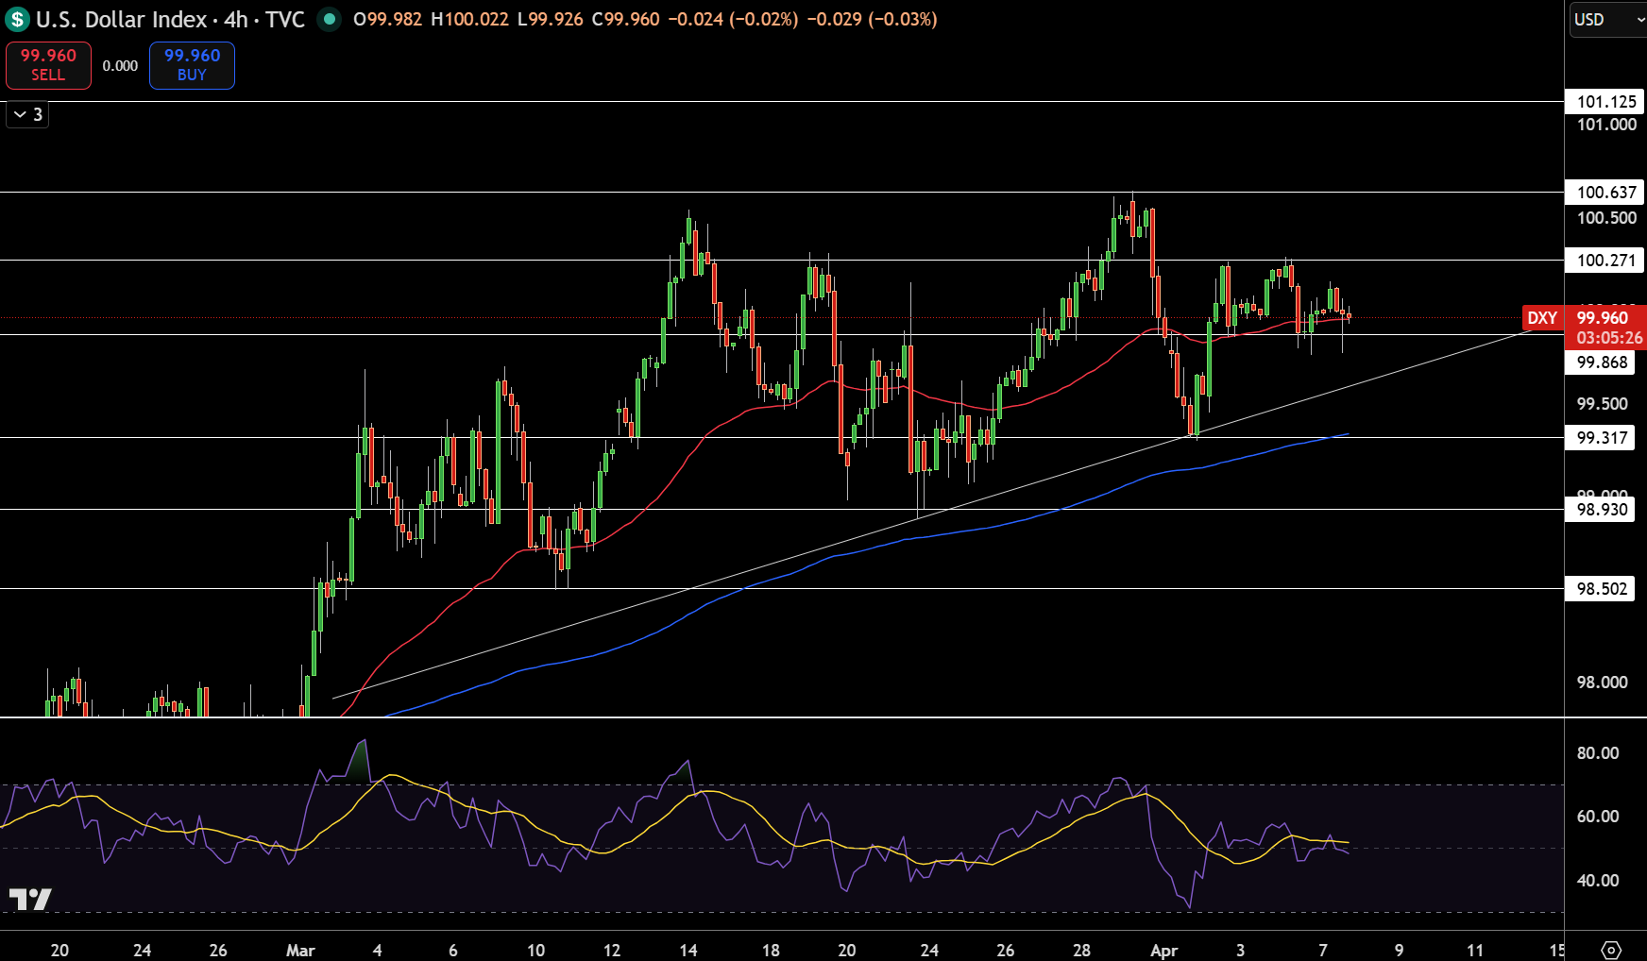Click the 100.271 price line label
The width and height of the screenshot is (1647, 961).
(x=1605, y=260)
